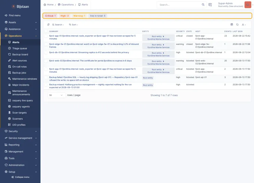Click the Major incidents icon
Screen dimensions: 254x183
click(x=9, y=85)
